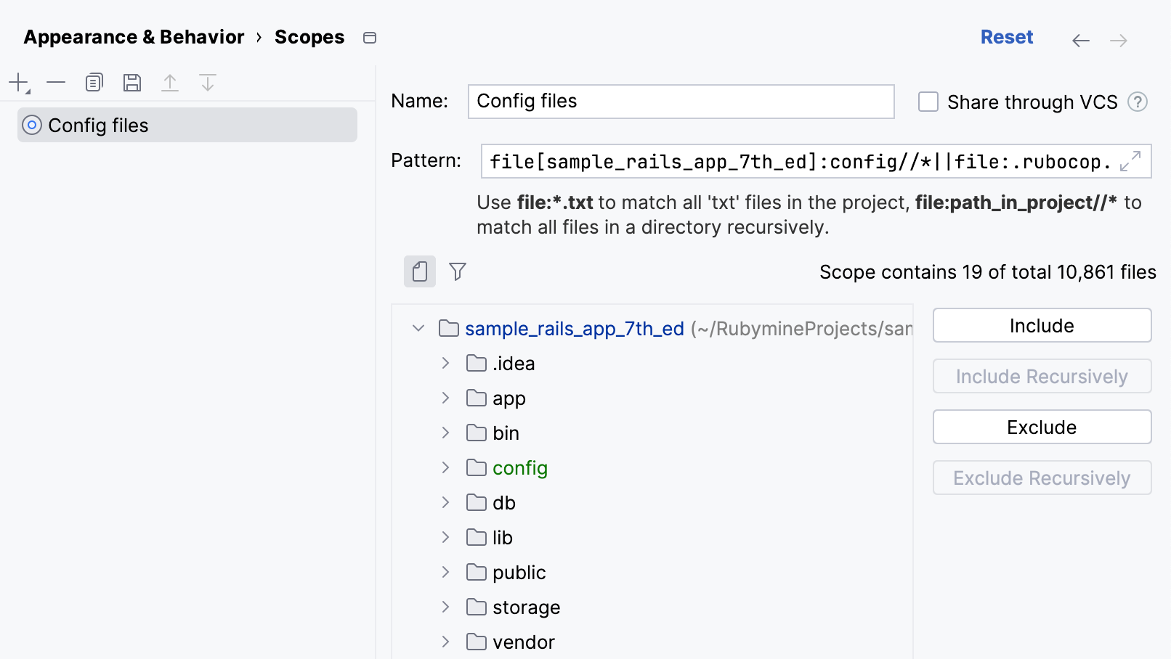Click the Scopes breadcrumb item
The image size is (1171, 659).
[309, 37]
